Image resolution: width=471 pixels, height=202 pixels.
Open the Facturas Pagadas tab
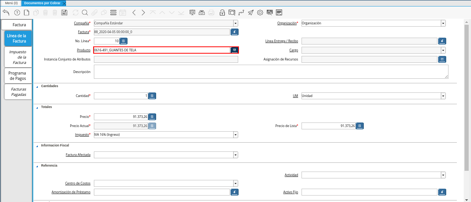pyautogui.click(x=18, y=92)
